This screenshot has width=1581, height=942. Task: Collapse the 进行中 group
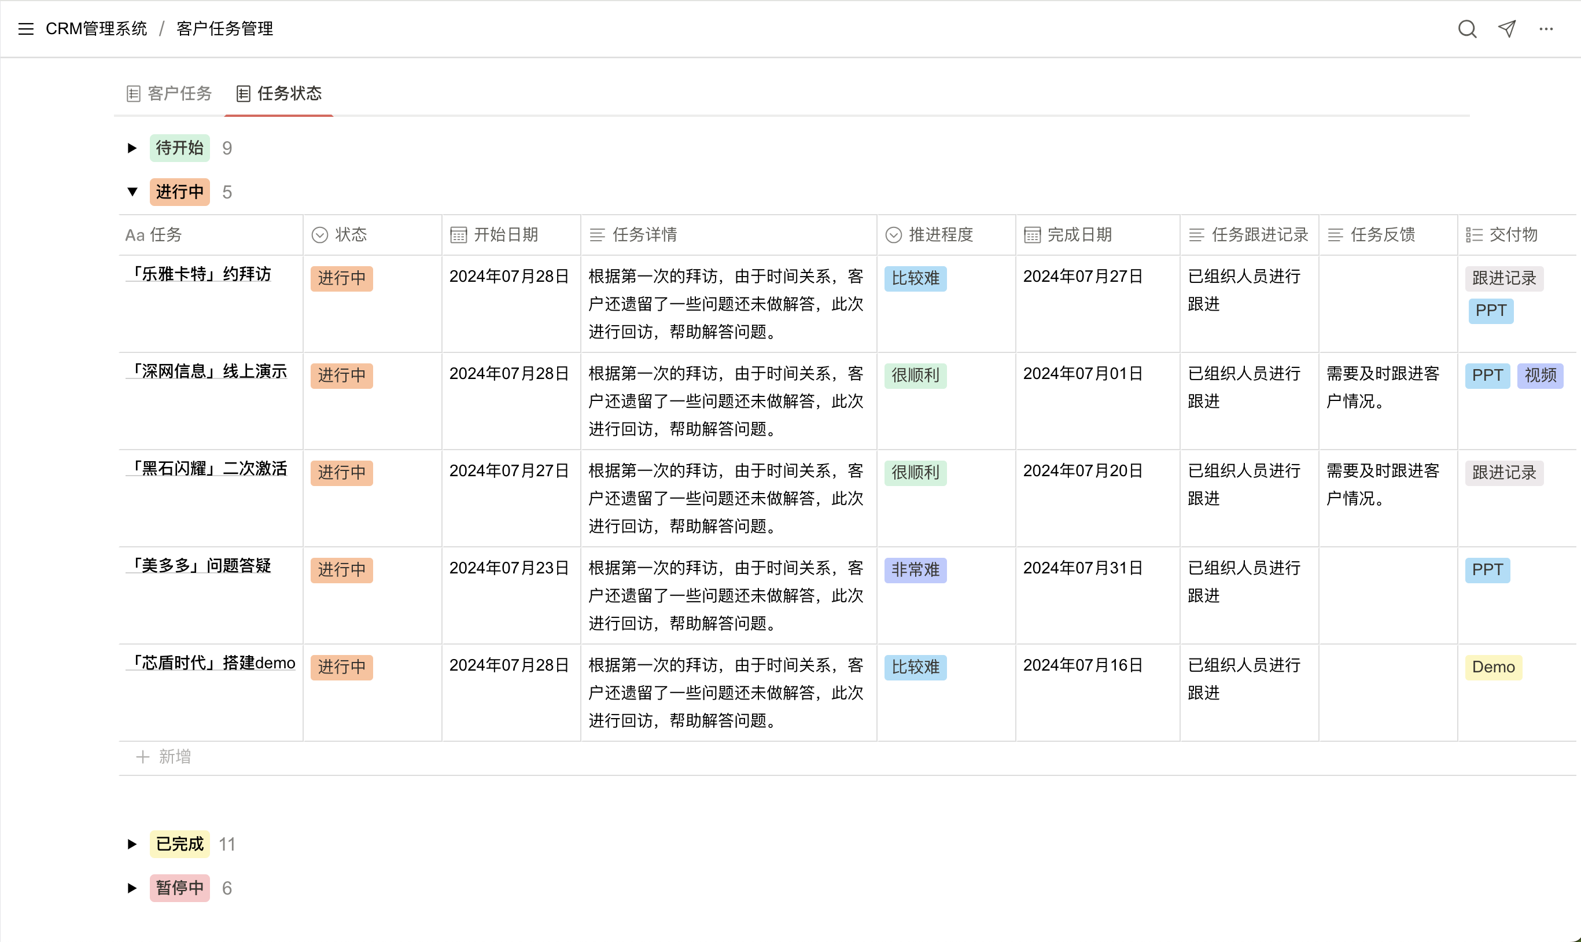pos(132,192)
